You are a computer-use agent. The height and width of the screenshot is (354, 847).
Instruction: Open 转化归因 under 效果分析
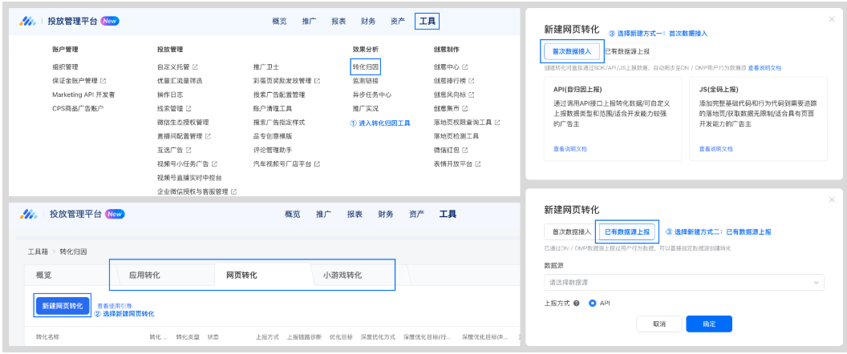pos(366,67)
